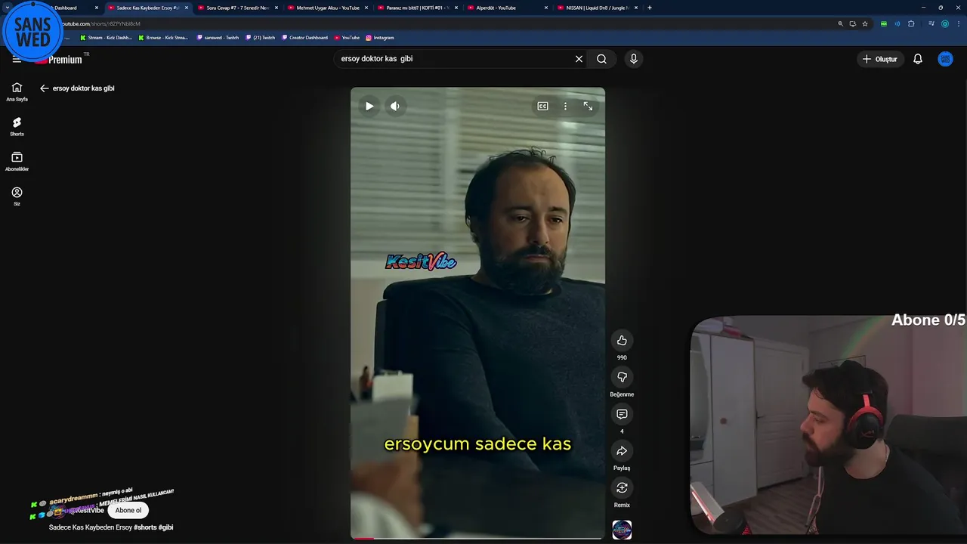Open the Oluştur create menu
Image resolution: width=967 pixels, height=544 pixels.
[880, 59]
